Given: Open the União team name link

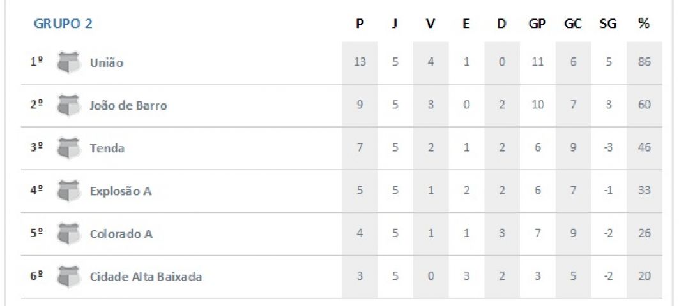Looking at the screenshot, I should (107, 62).
